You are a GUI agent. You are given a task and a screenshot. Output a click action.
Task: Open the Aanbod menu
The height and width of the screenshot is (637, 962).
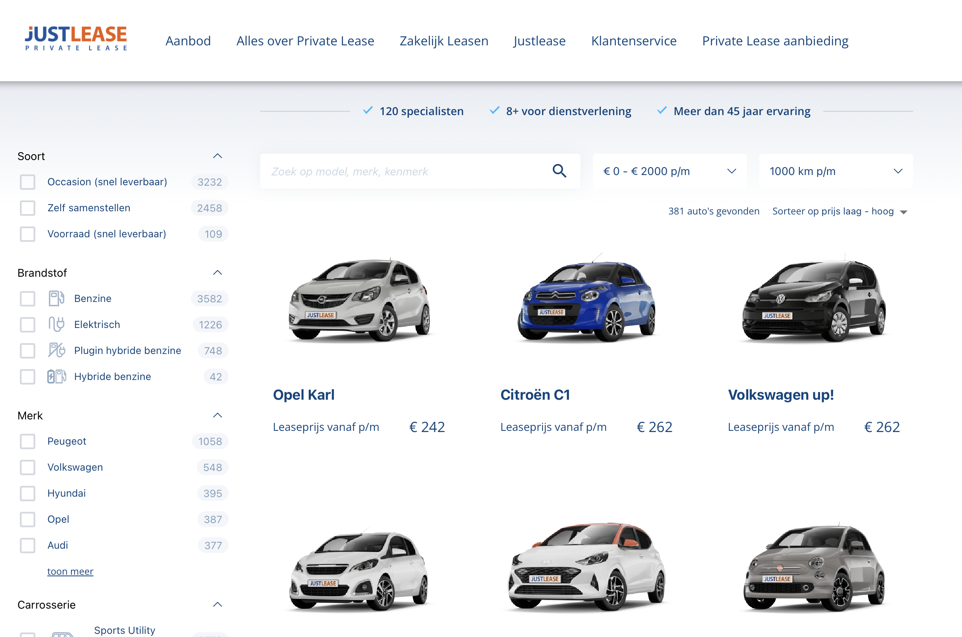pos(188,41)
